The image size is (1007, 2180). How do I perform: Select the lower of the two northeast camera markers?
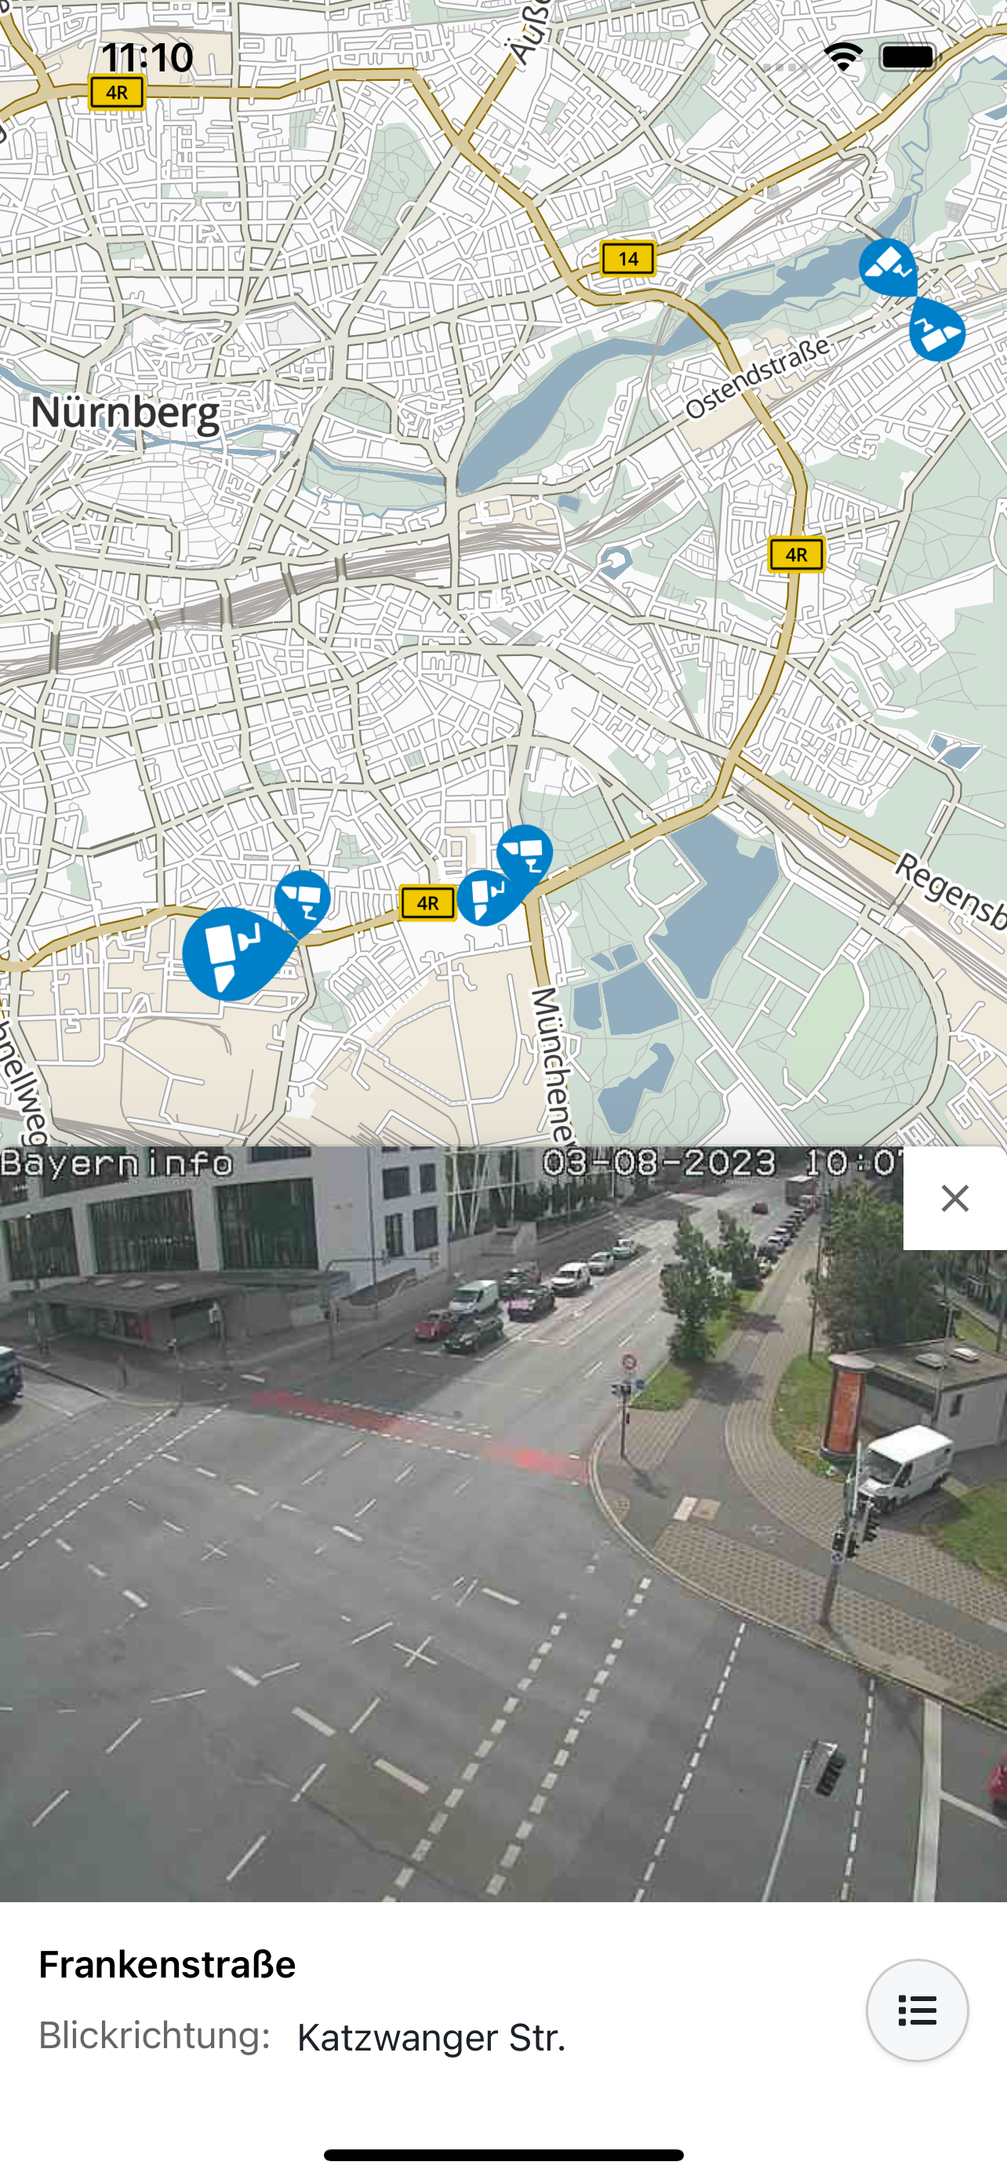(x=938, y=332)
